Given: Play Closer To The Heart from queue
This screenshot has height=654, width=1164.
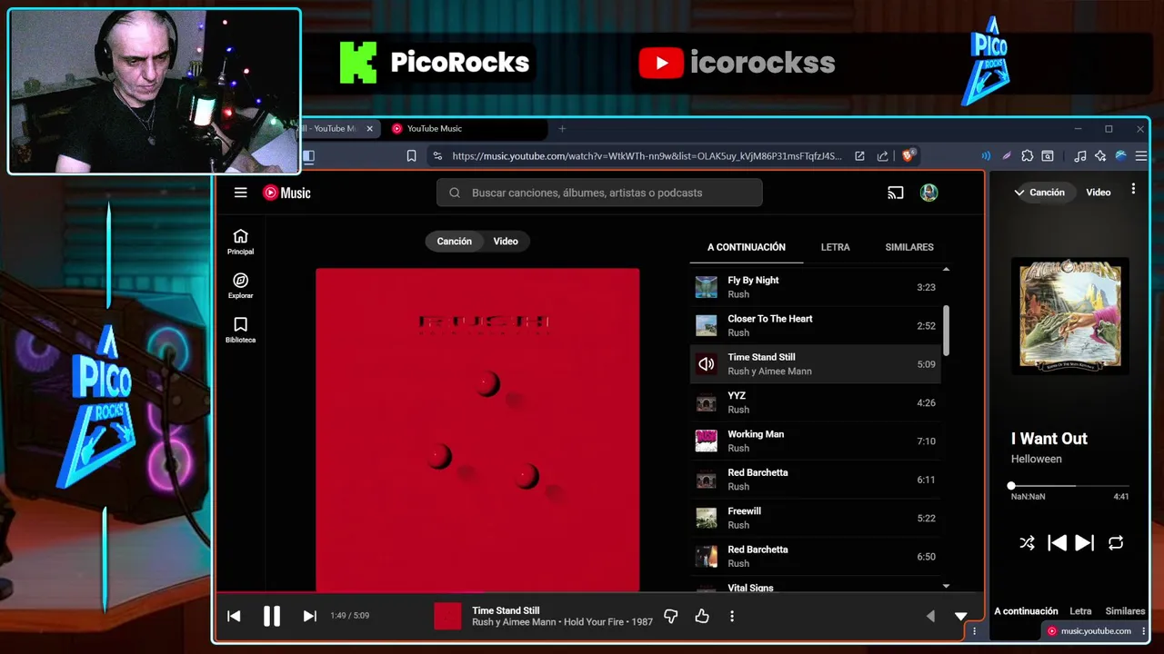Looking at the screenshot, I should (816, 325).
